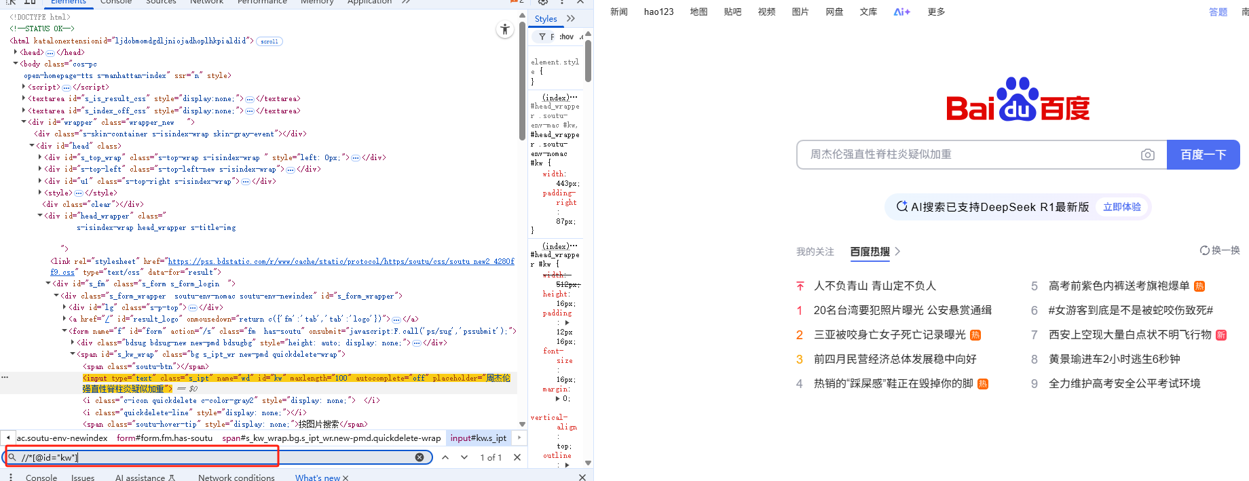Open the Baidu logo
Viewport: 1249px width, 481px height.
1018,100
